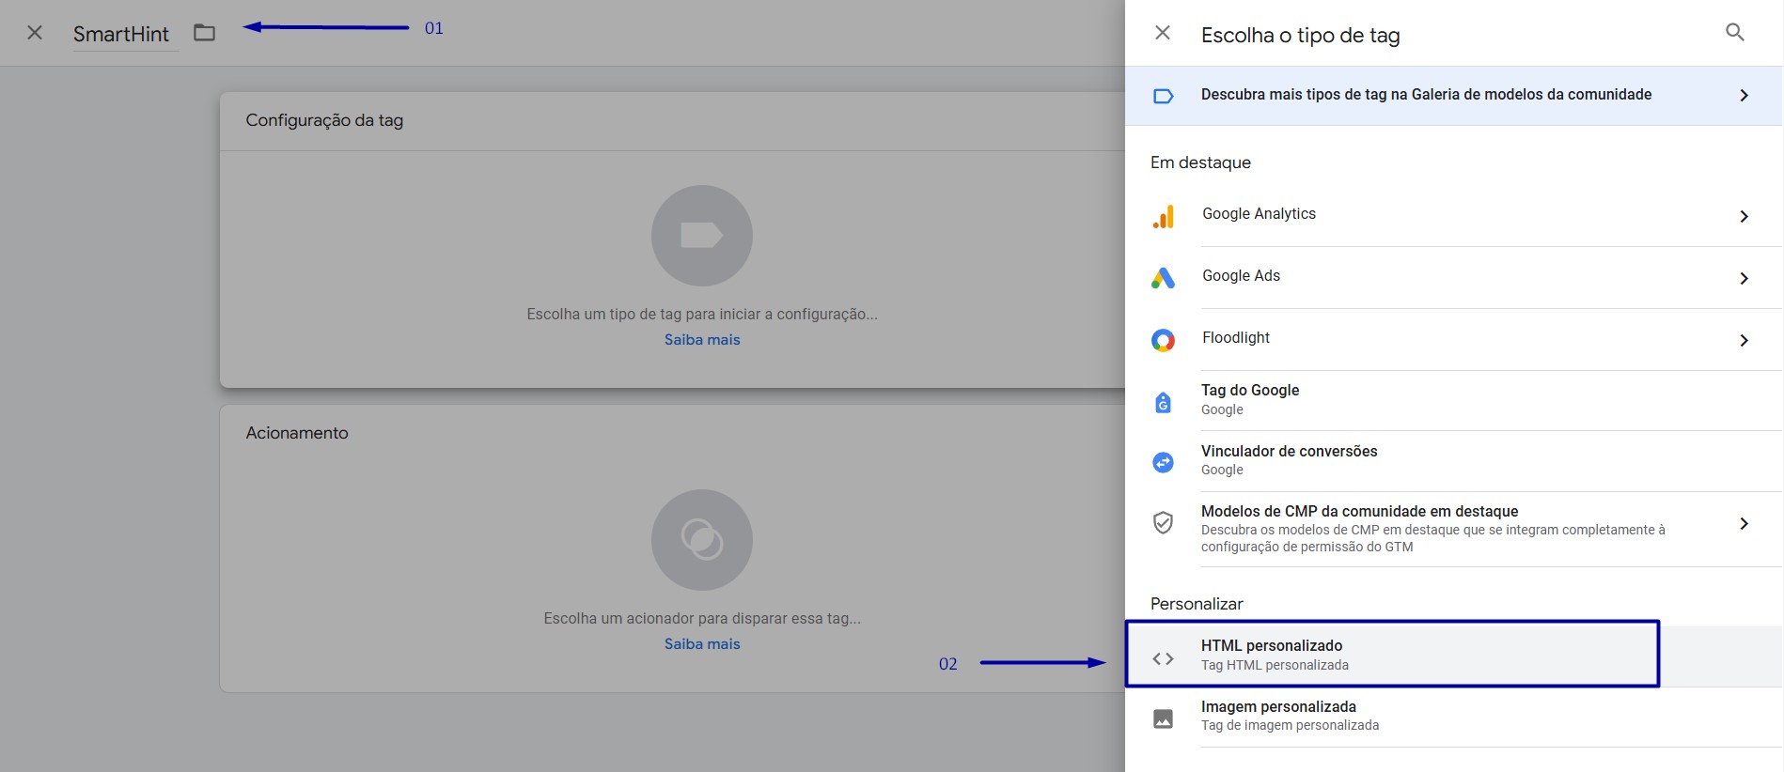Image resolution: width=1784 pixels, height=772 pixels.
Task: Open the community template gallery banner
Action: 1454,95
